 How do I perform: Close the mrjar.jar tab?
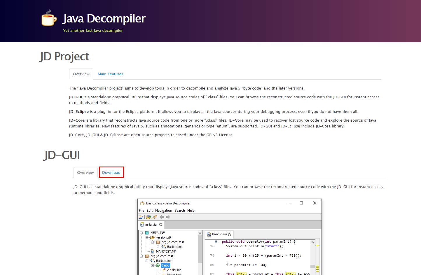coord(160,225)
